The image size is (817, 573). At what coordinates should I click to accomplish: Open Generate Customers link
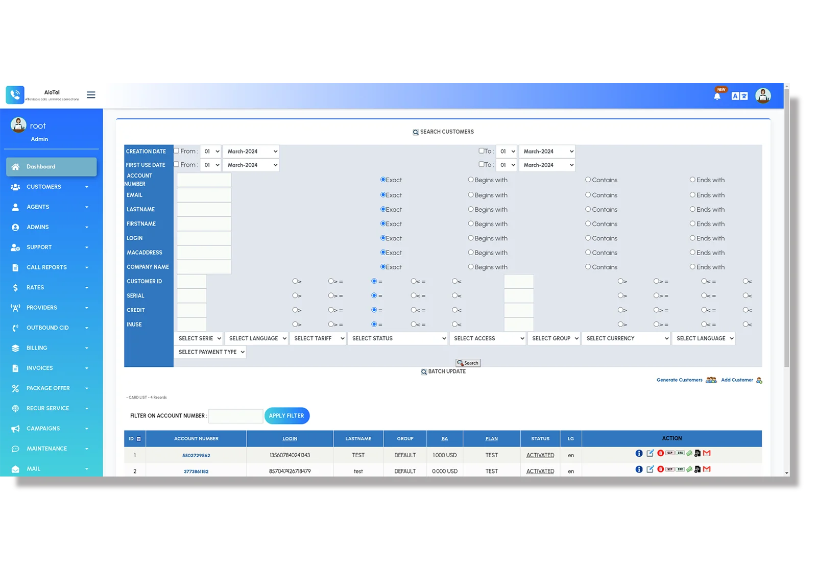tap(679, 380)
